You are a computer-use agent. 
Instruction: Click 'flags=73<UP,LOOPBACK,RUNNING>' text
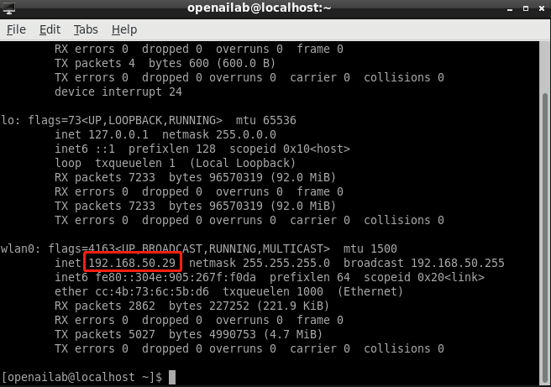pyautogui.click(x=125, y=120)
